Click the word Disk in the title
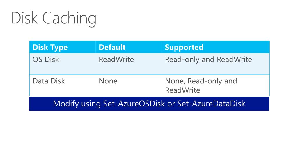 [24, 18]
